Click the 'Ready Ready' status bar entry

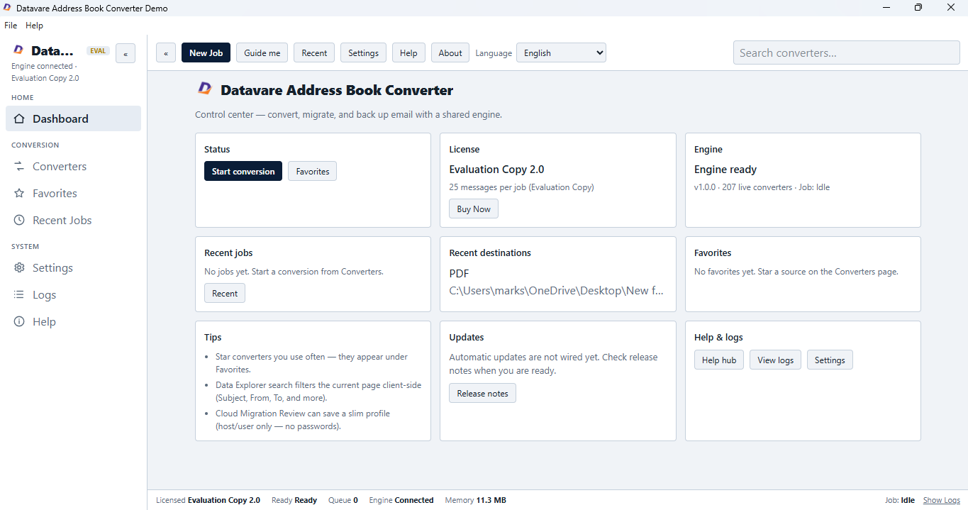294,500
